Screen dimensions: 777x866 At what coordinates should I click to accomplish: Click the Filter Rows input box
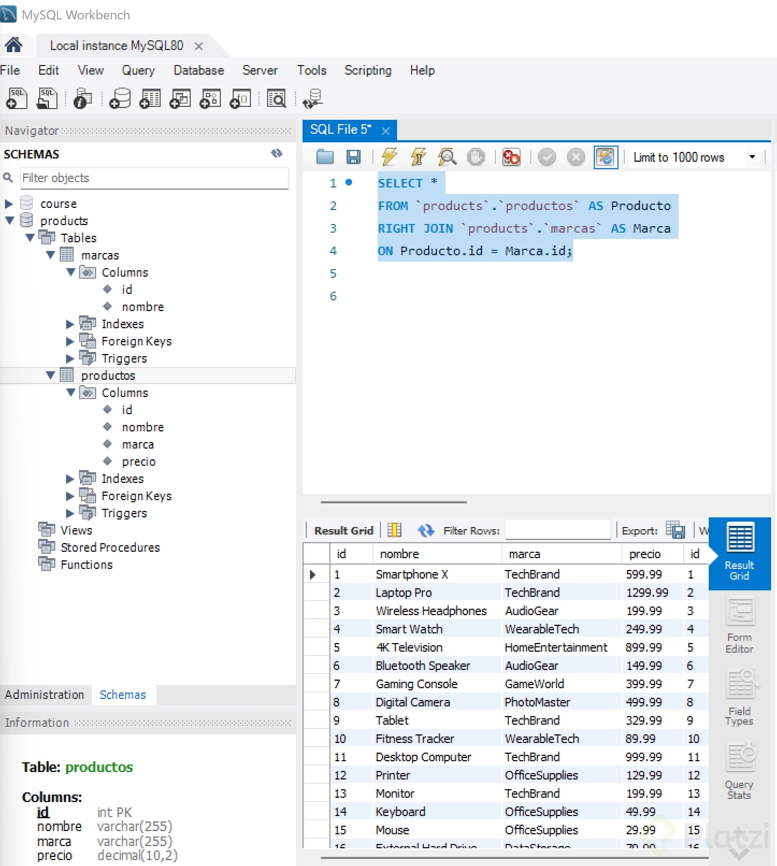558,530
